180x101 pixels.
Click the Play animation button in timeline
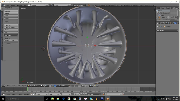pos(81,94)
